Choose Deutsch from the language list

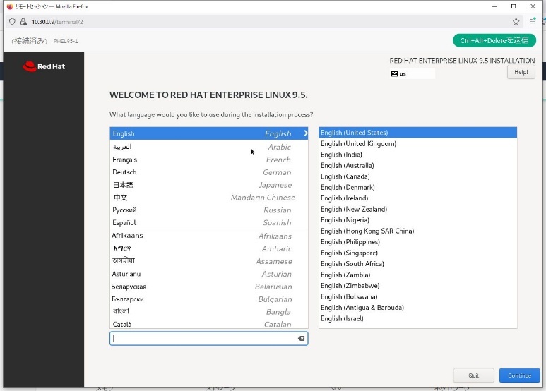208,172
